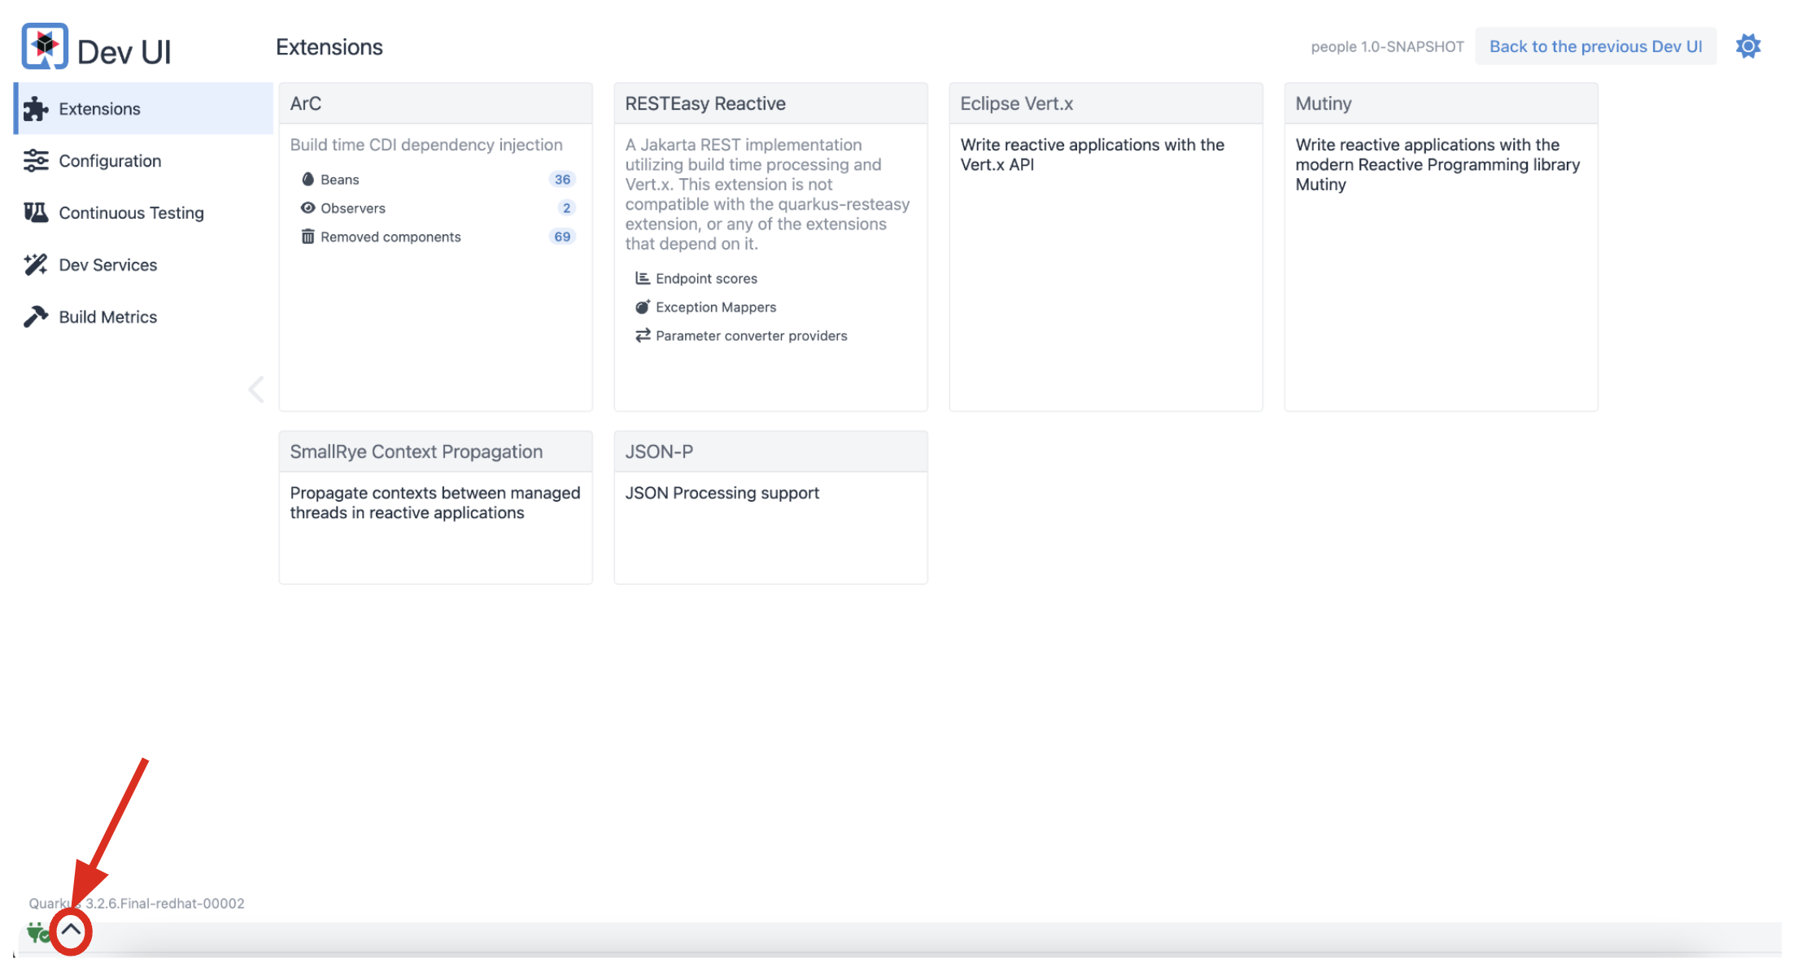1793x976 pixels.
Task: Open the Observers link in ArC
Action: coord(353,208)
